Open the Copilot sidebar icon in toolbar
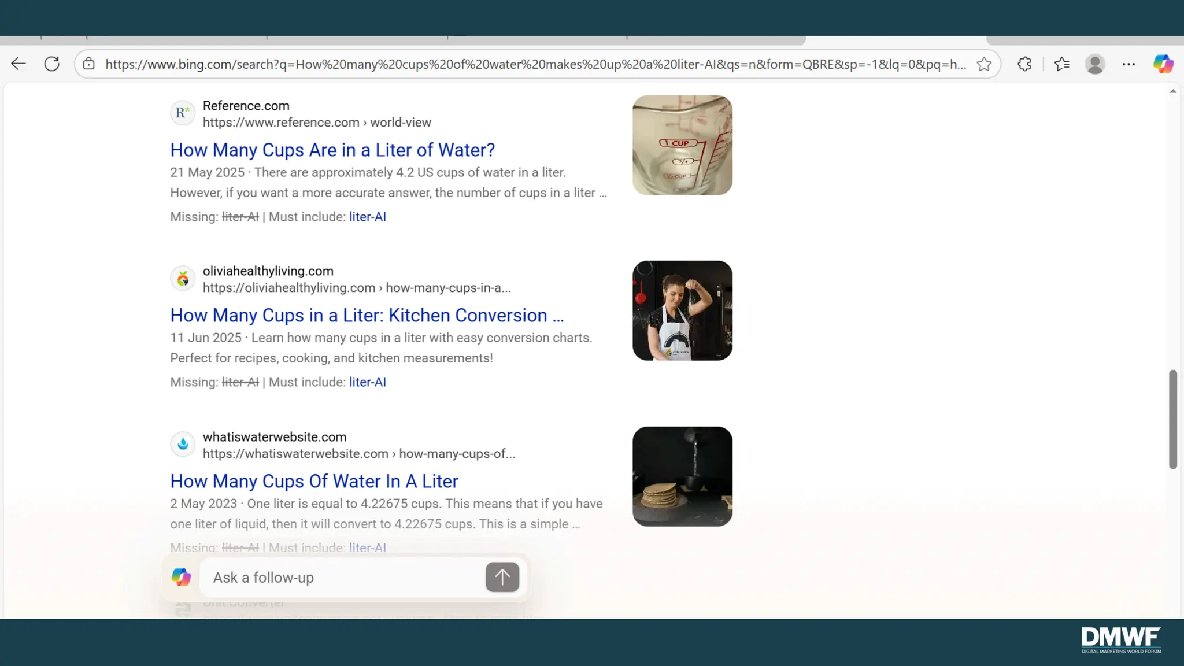 coord(1163,64)
